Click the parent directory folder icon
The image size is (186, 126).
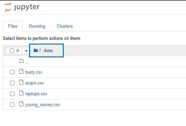(21, 61)
